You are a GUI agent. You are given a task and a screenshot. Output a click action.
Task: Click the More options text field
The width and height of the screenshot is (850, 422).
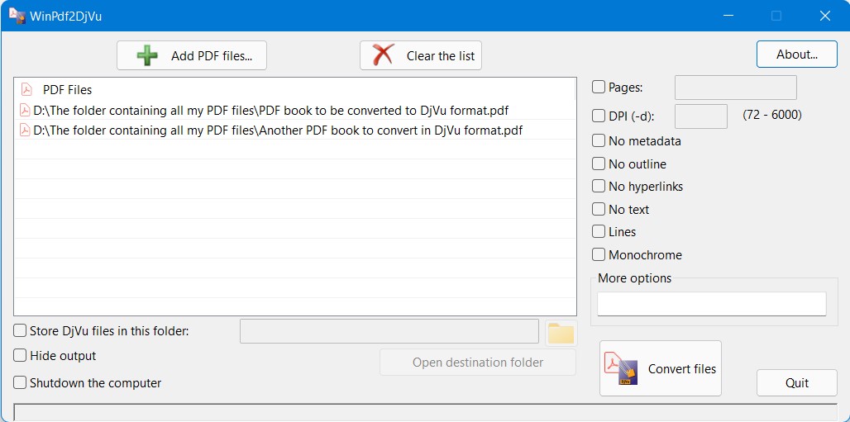click(711, 304)
